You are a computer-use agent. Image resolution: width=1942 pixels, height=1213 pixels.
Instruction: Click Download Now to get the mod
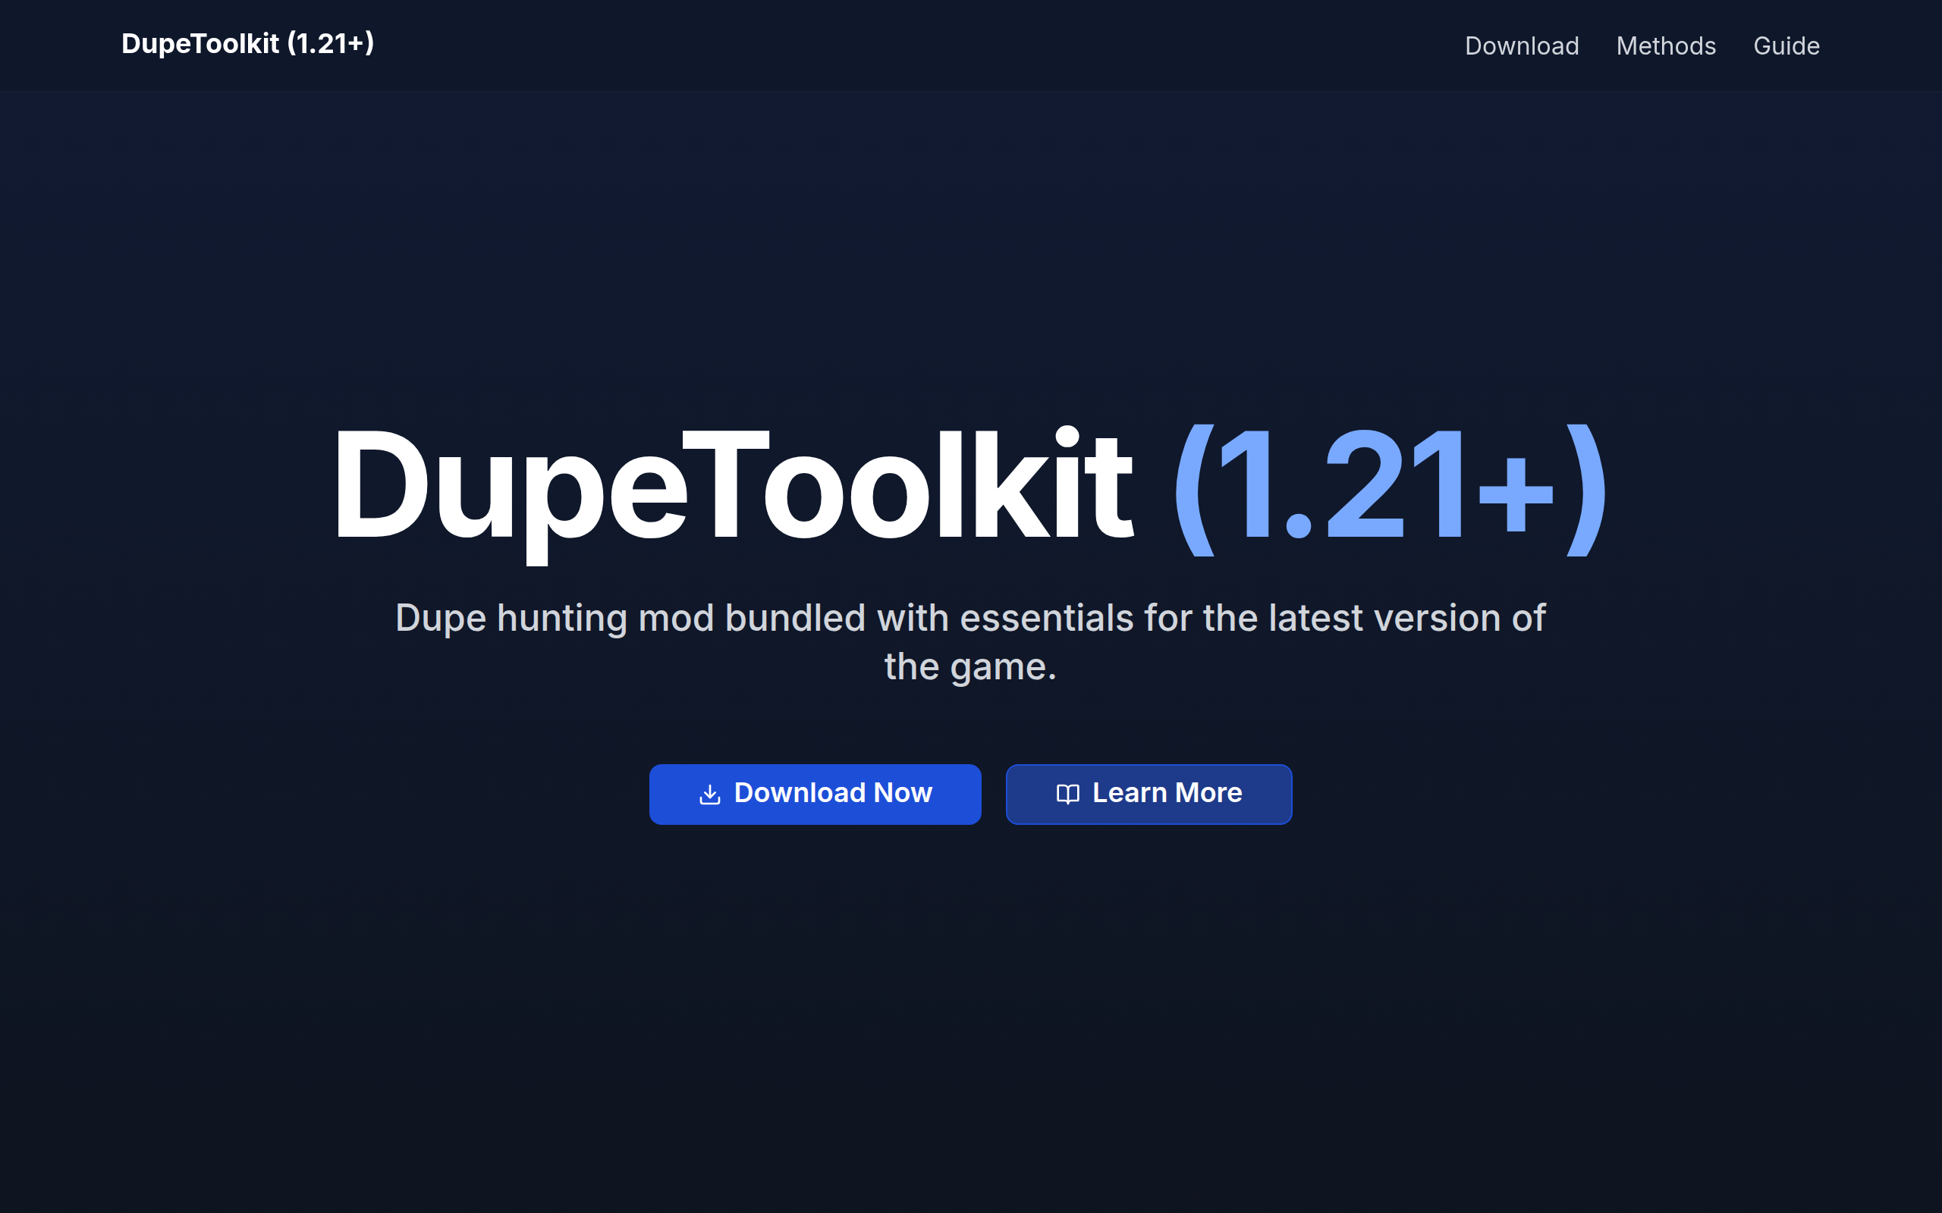pos(815,794)
